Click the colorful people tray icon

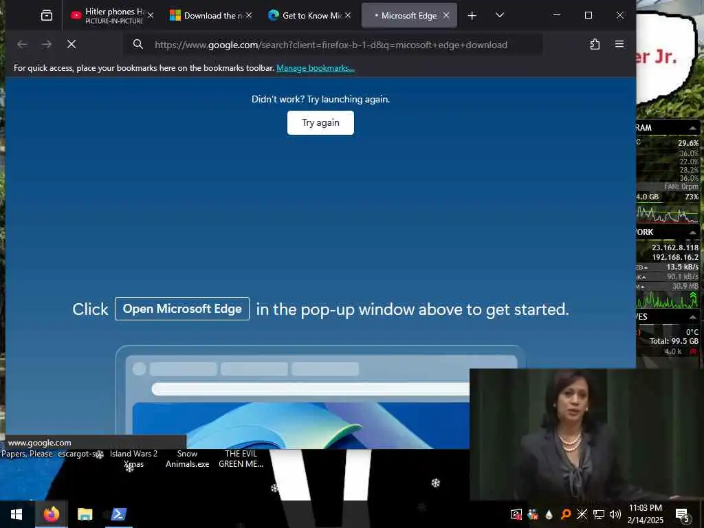(x=533, y=514)
